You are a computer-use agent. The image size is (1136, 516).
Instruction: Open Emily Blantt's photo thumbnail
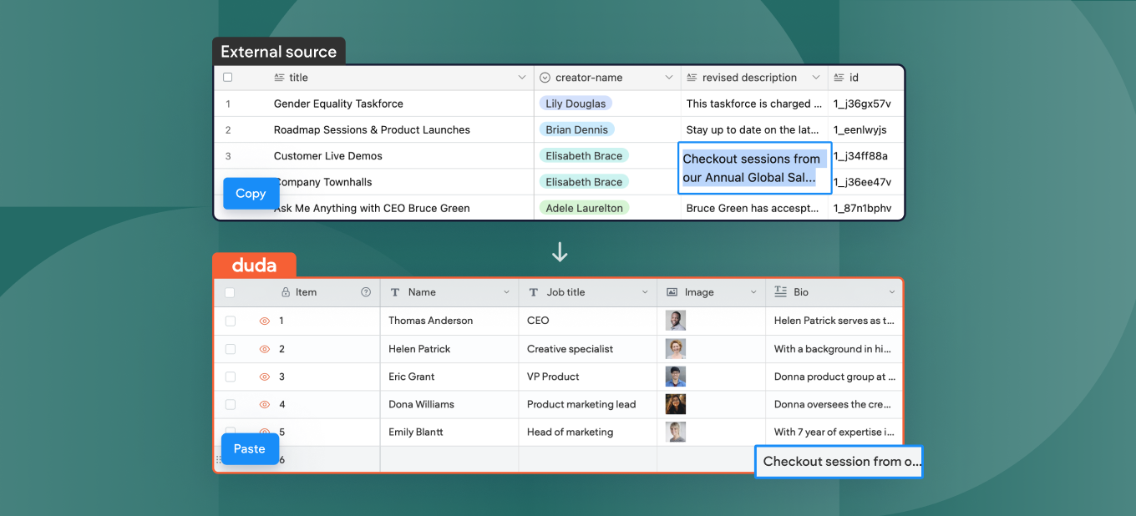[x=676, y=432]
